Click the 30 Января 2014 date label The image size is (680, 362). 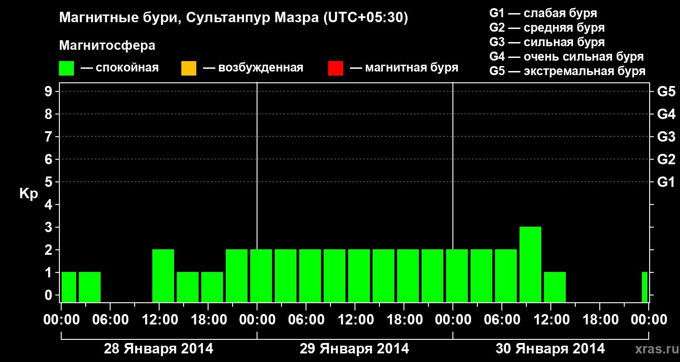pos(550,349)
